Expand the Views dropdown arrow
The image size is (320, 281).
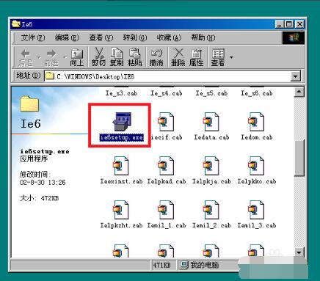click(231, 57)
